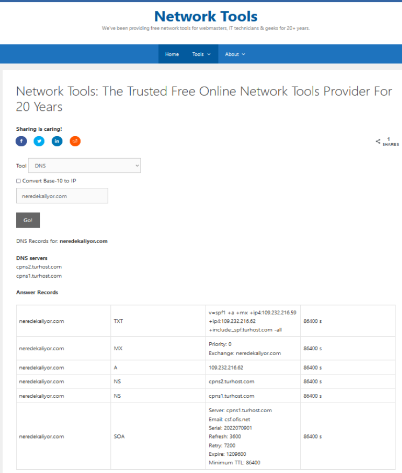Click the DNS Records for neredekaliyor.com text

tap(62, 241)
